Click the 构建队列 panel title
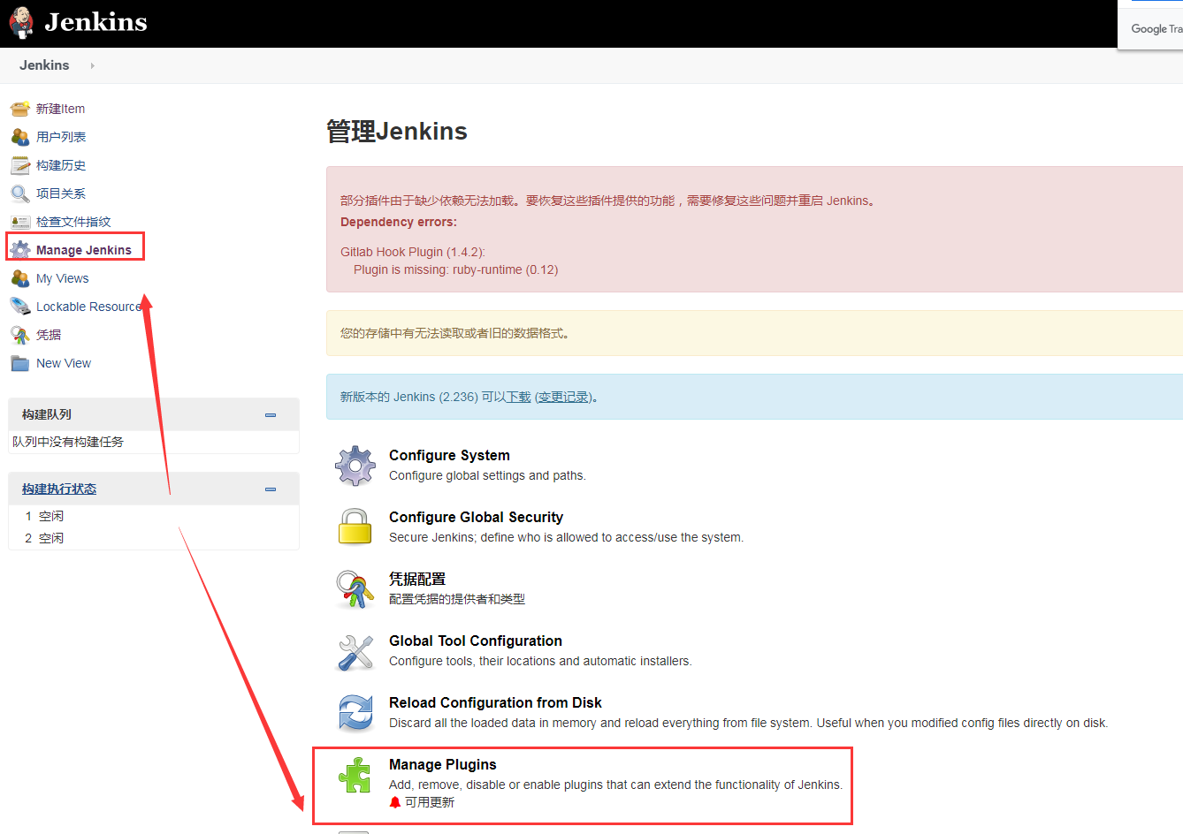1183x834 pixels. [x=47, y=414]
